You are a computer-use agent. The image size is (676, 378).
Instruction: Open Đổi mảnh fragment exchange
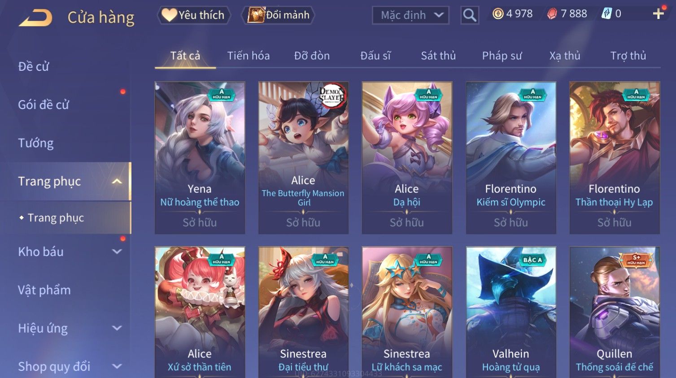pyautogui.click(x=278, y=15)
